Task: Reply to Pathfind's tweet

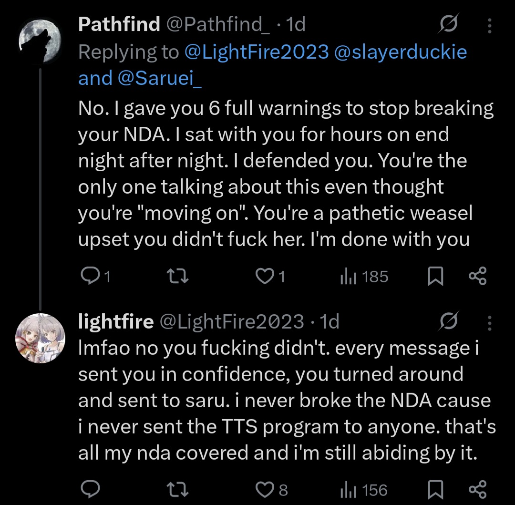Action: (x=88, y=277)
